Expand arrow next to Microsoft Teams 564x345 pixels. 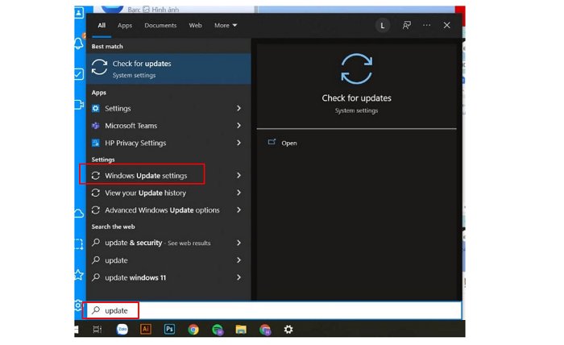(238, 126)
